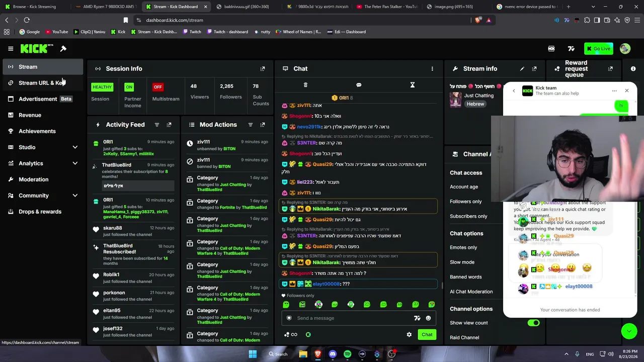The width and height of the screenshot is (644, 362).
Task: Click the Raid Channel option
Action: click(x=464, y=338)
